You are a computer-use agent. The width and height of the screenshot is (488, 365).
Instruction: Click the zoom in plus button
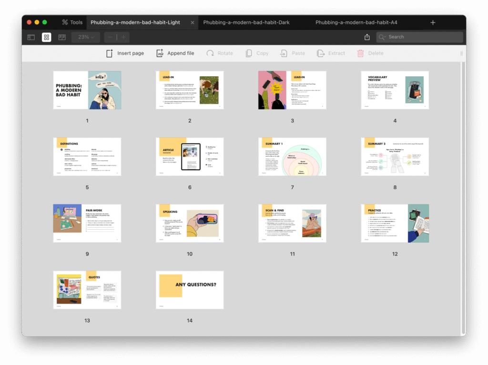click(123, 37)
